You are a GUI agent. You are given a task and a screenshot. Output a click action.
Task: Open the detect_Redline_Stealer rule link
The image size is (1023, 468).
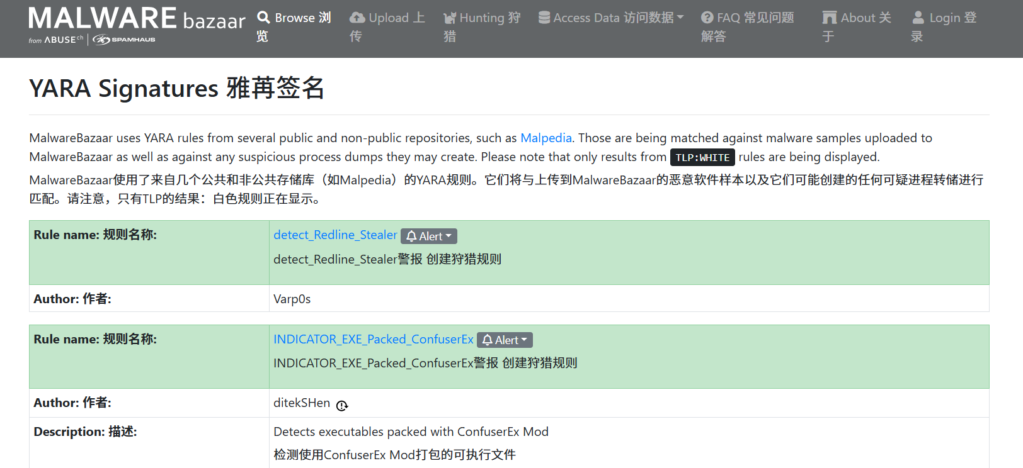pos(335,235)
